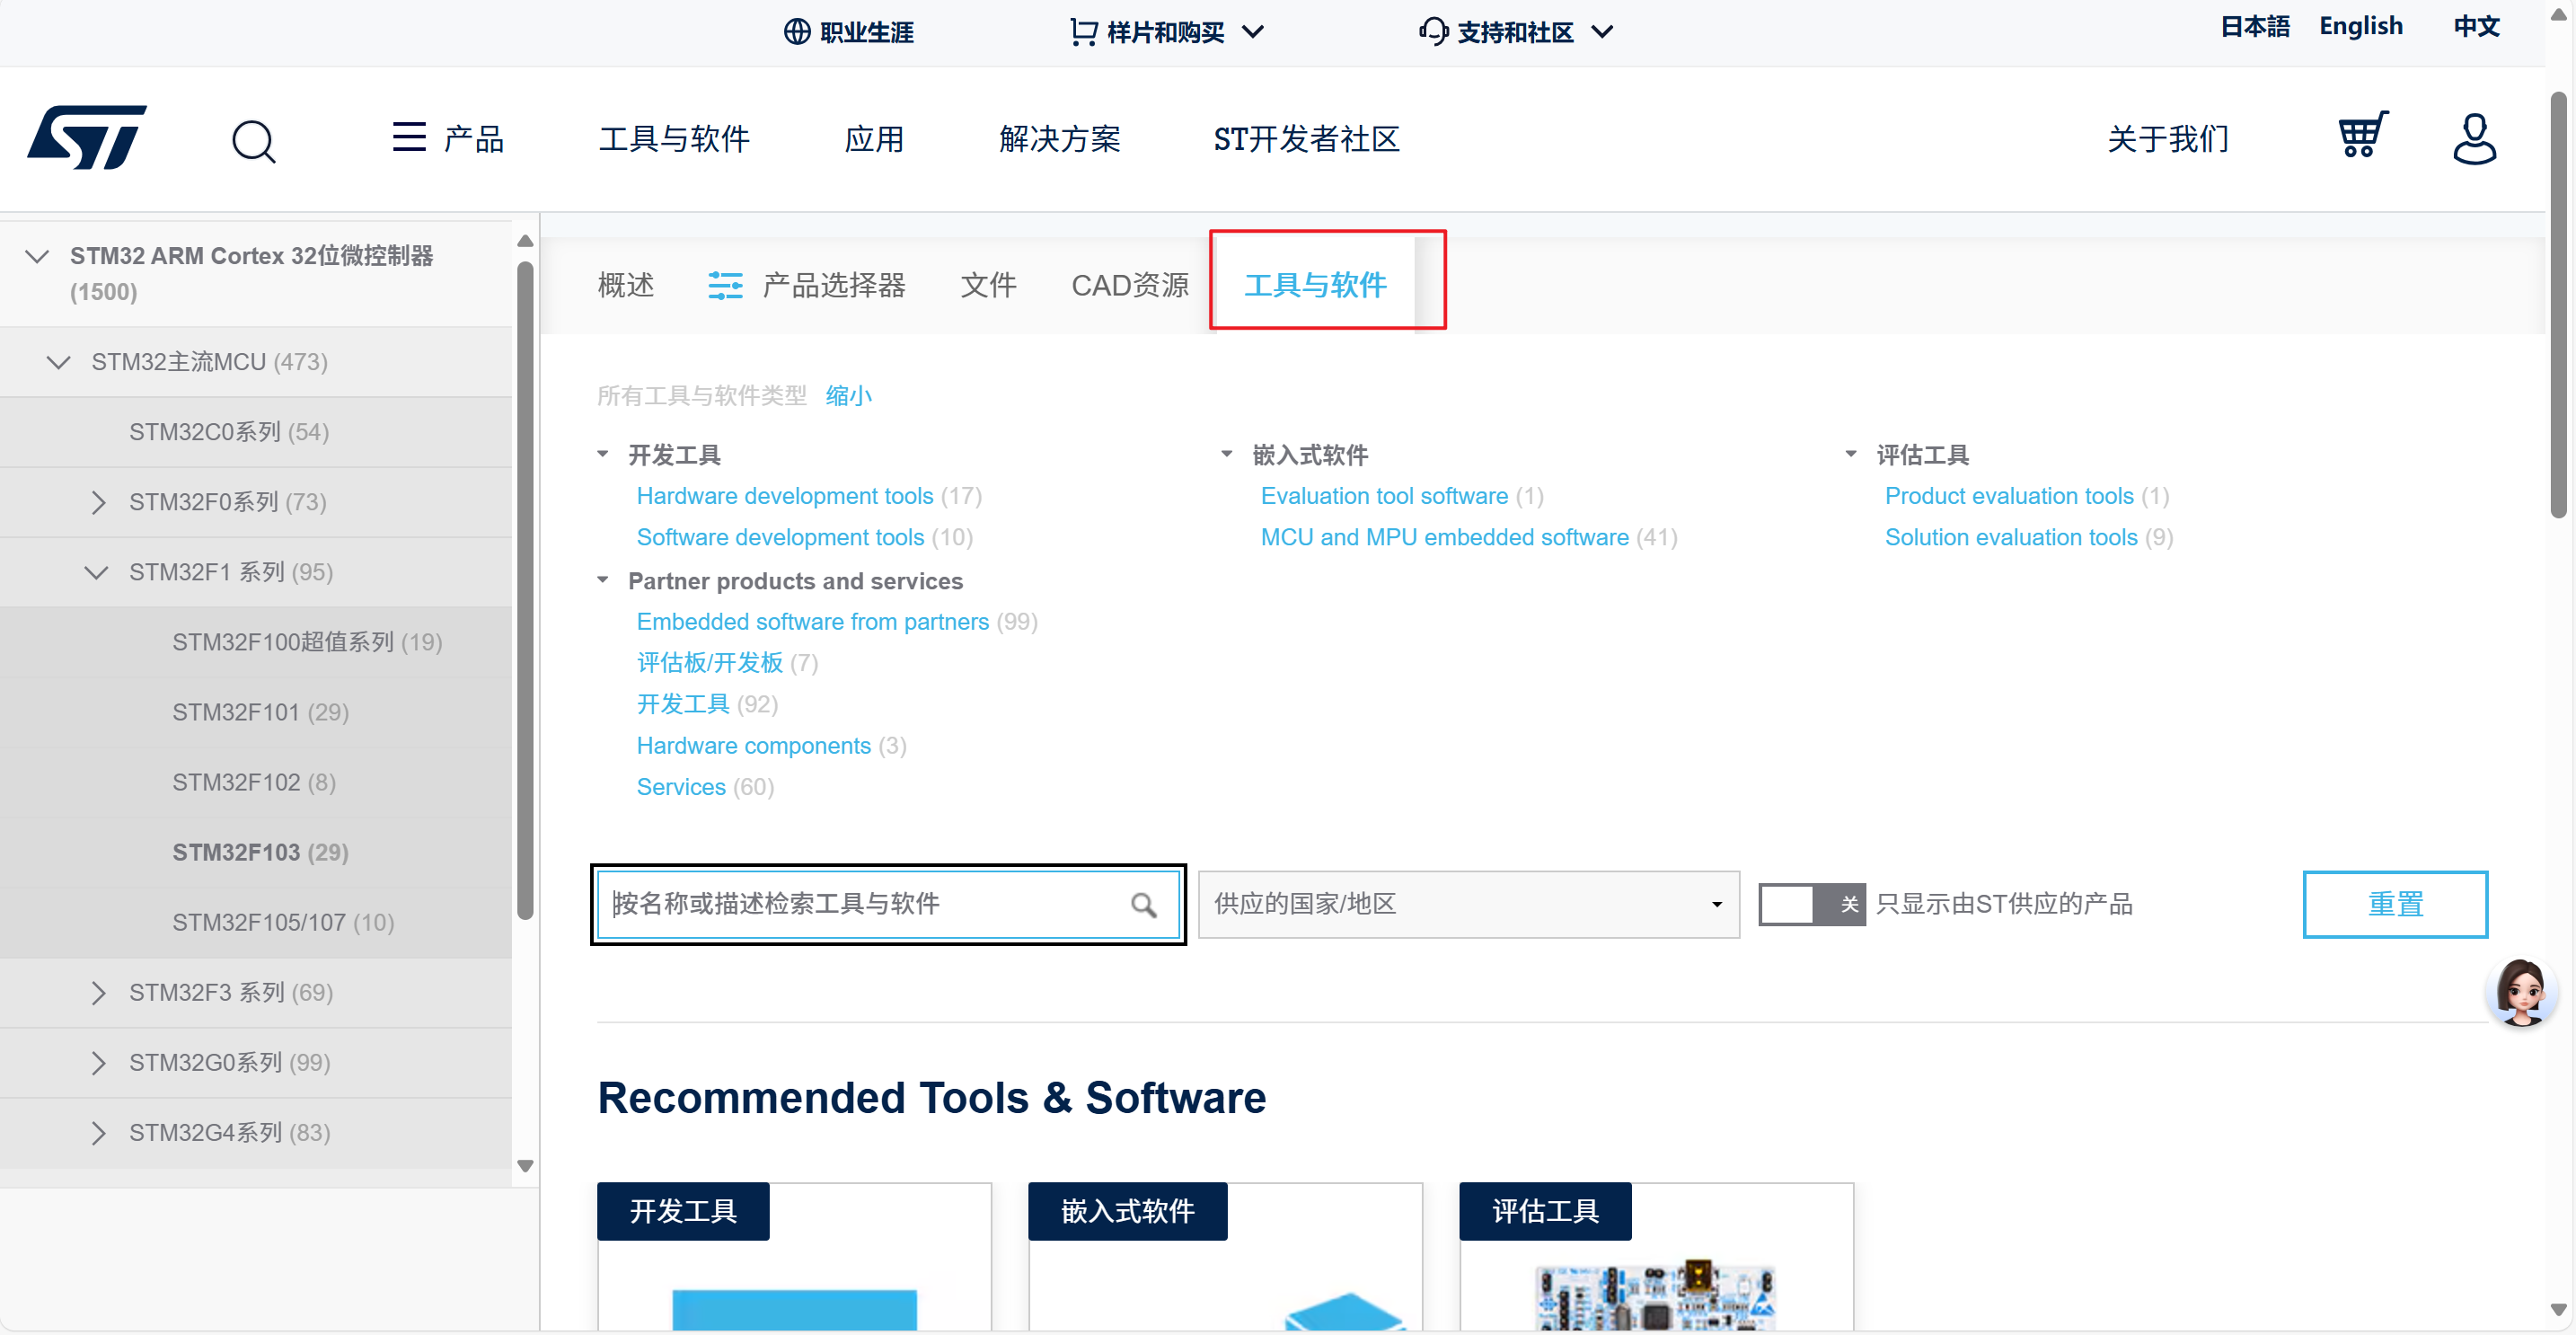The height and width of the screenshot is (1335, 2576).
Task: Open Services (60) link
Action: (x=681, y=787)
